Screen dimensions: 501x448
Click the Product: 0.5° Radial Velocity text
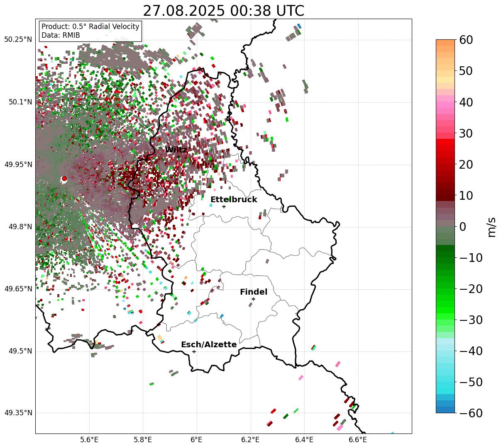90,27
